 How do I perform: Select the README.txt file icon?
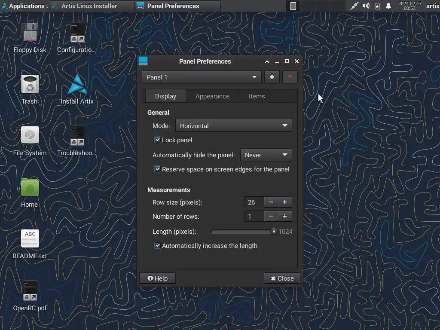coord(30,238)
